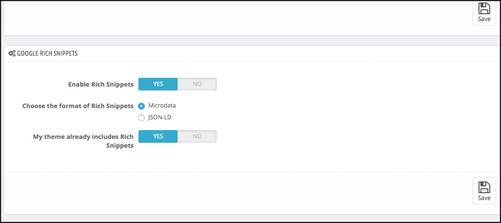Click the Google Rich Snippets panel heading
This screenshot has width=501, height=223.
[47, 54]
